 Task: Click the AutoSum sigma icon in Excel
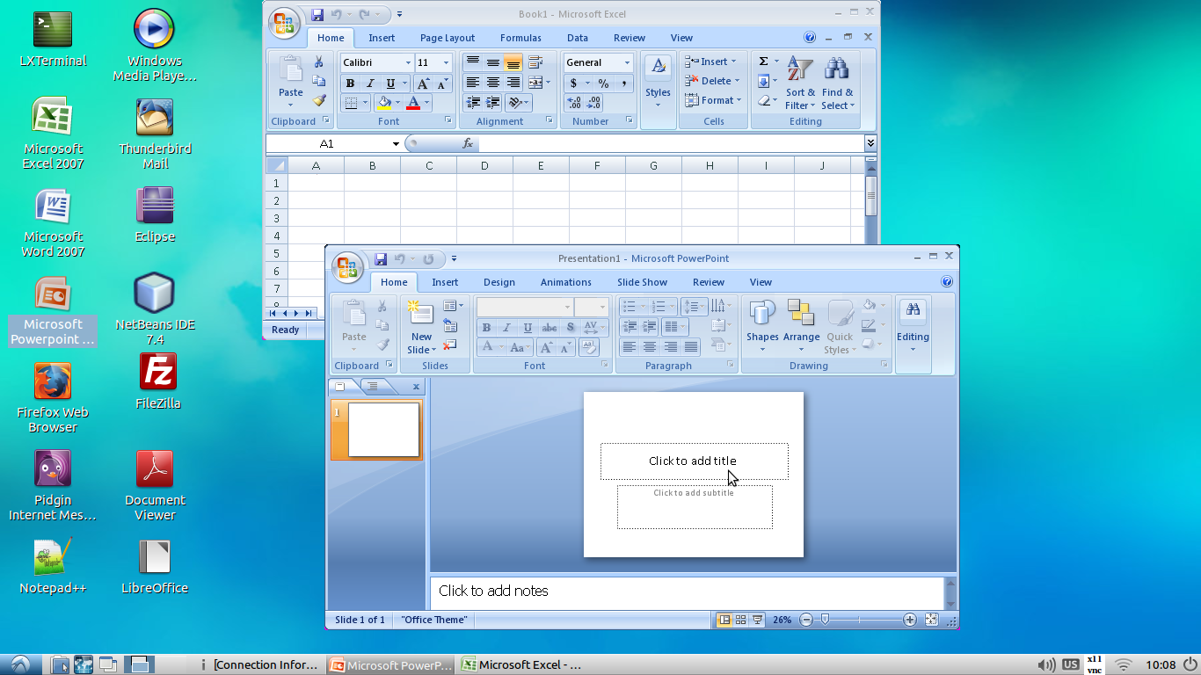[x=763, y=62]
